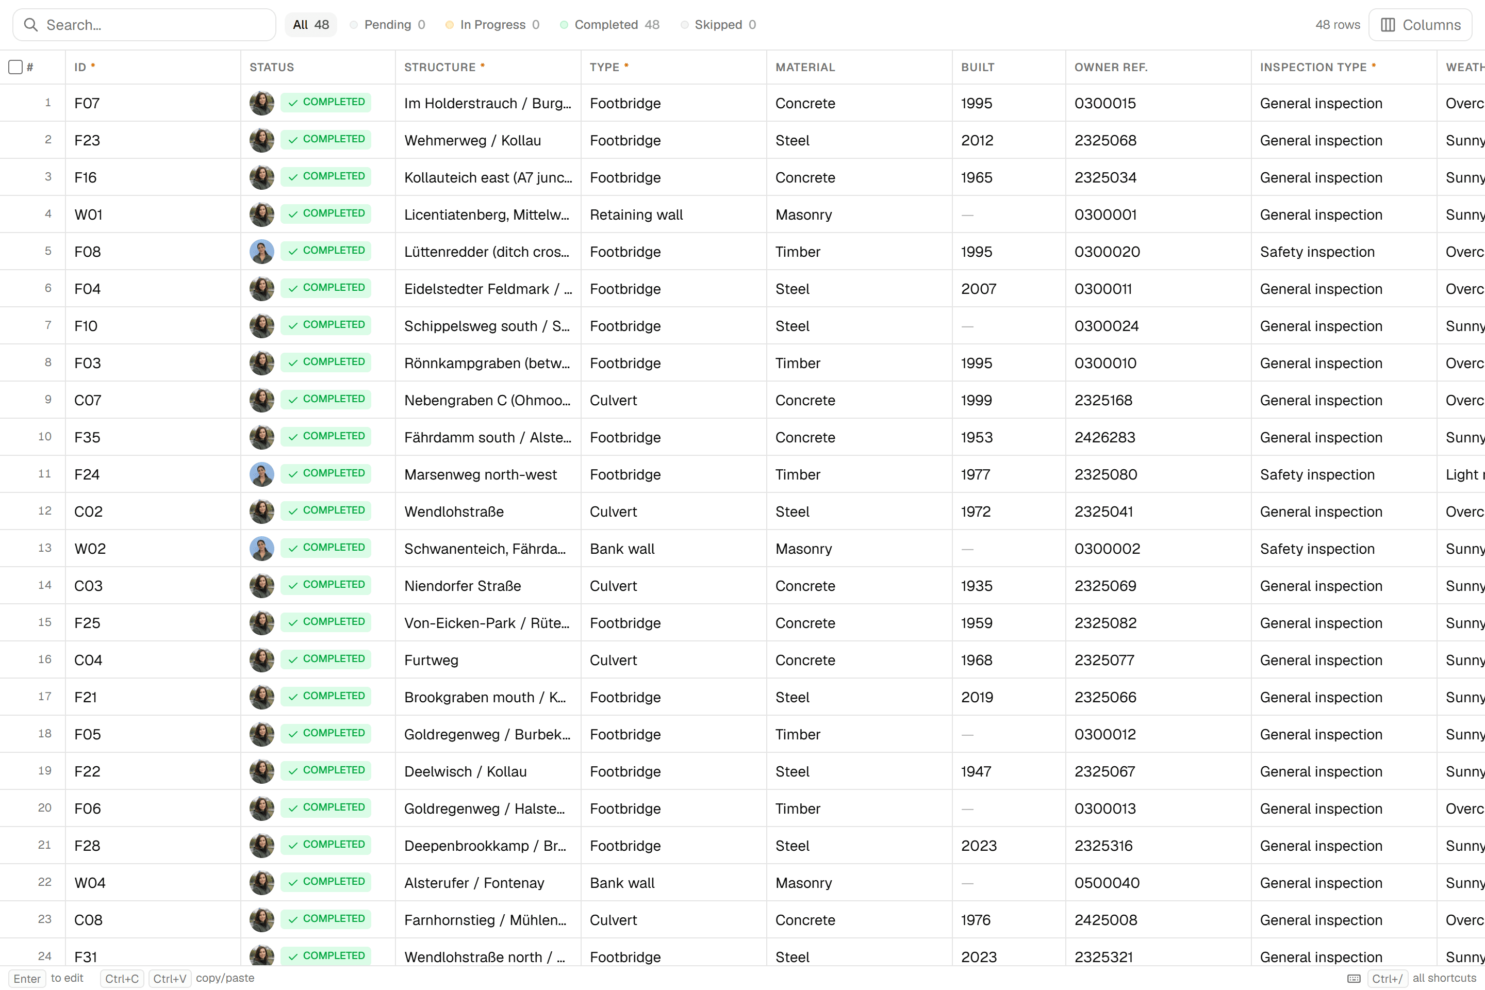The image size is (1485, 990).
Task: Sort by the STATUS column header
Action: click(318, 67)
